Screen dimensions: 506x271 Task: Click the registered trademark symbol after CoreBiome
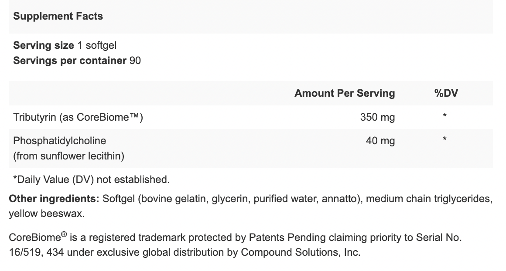[64, 235]
